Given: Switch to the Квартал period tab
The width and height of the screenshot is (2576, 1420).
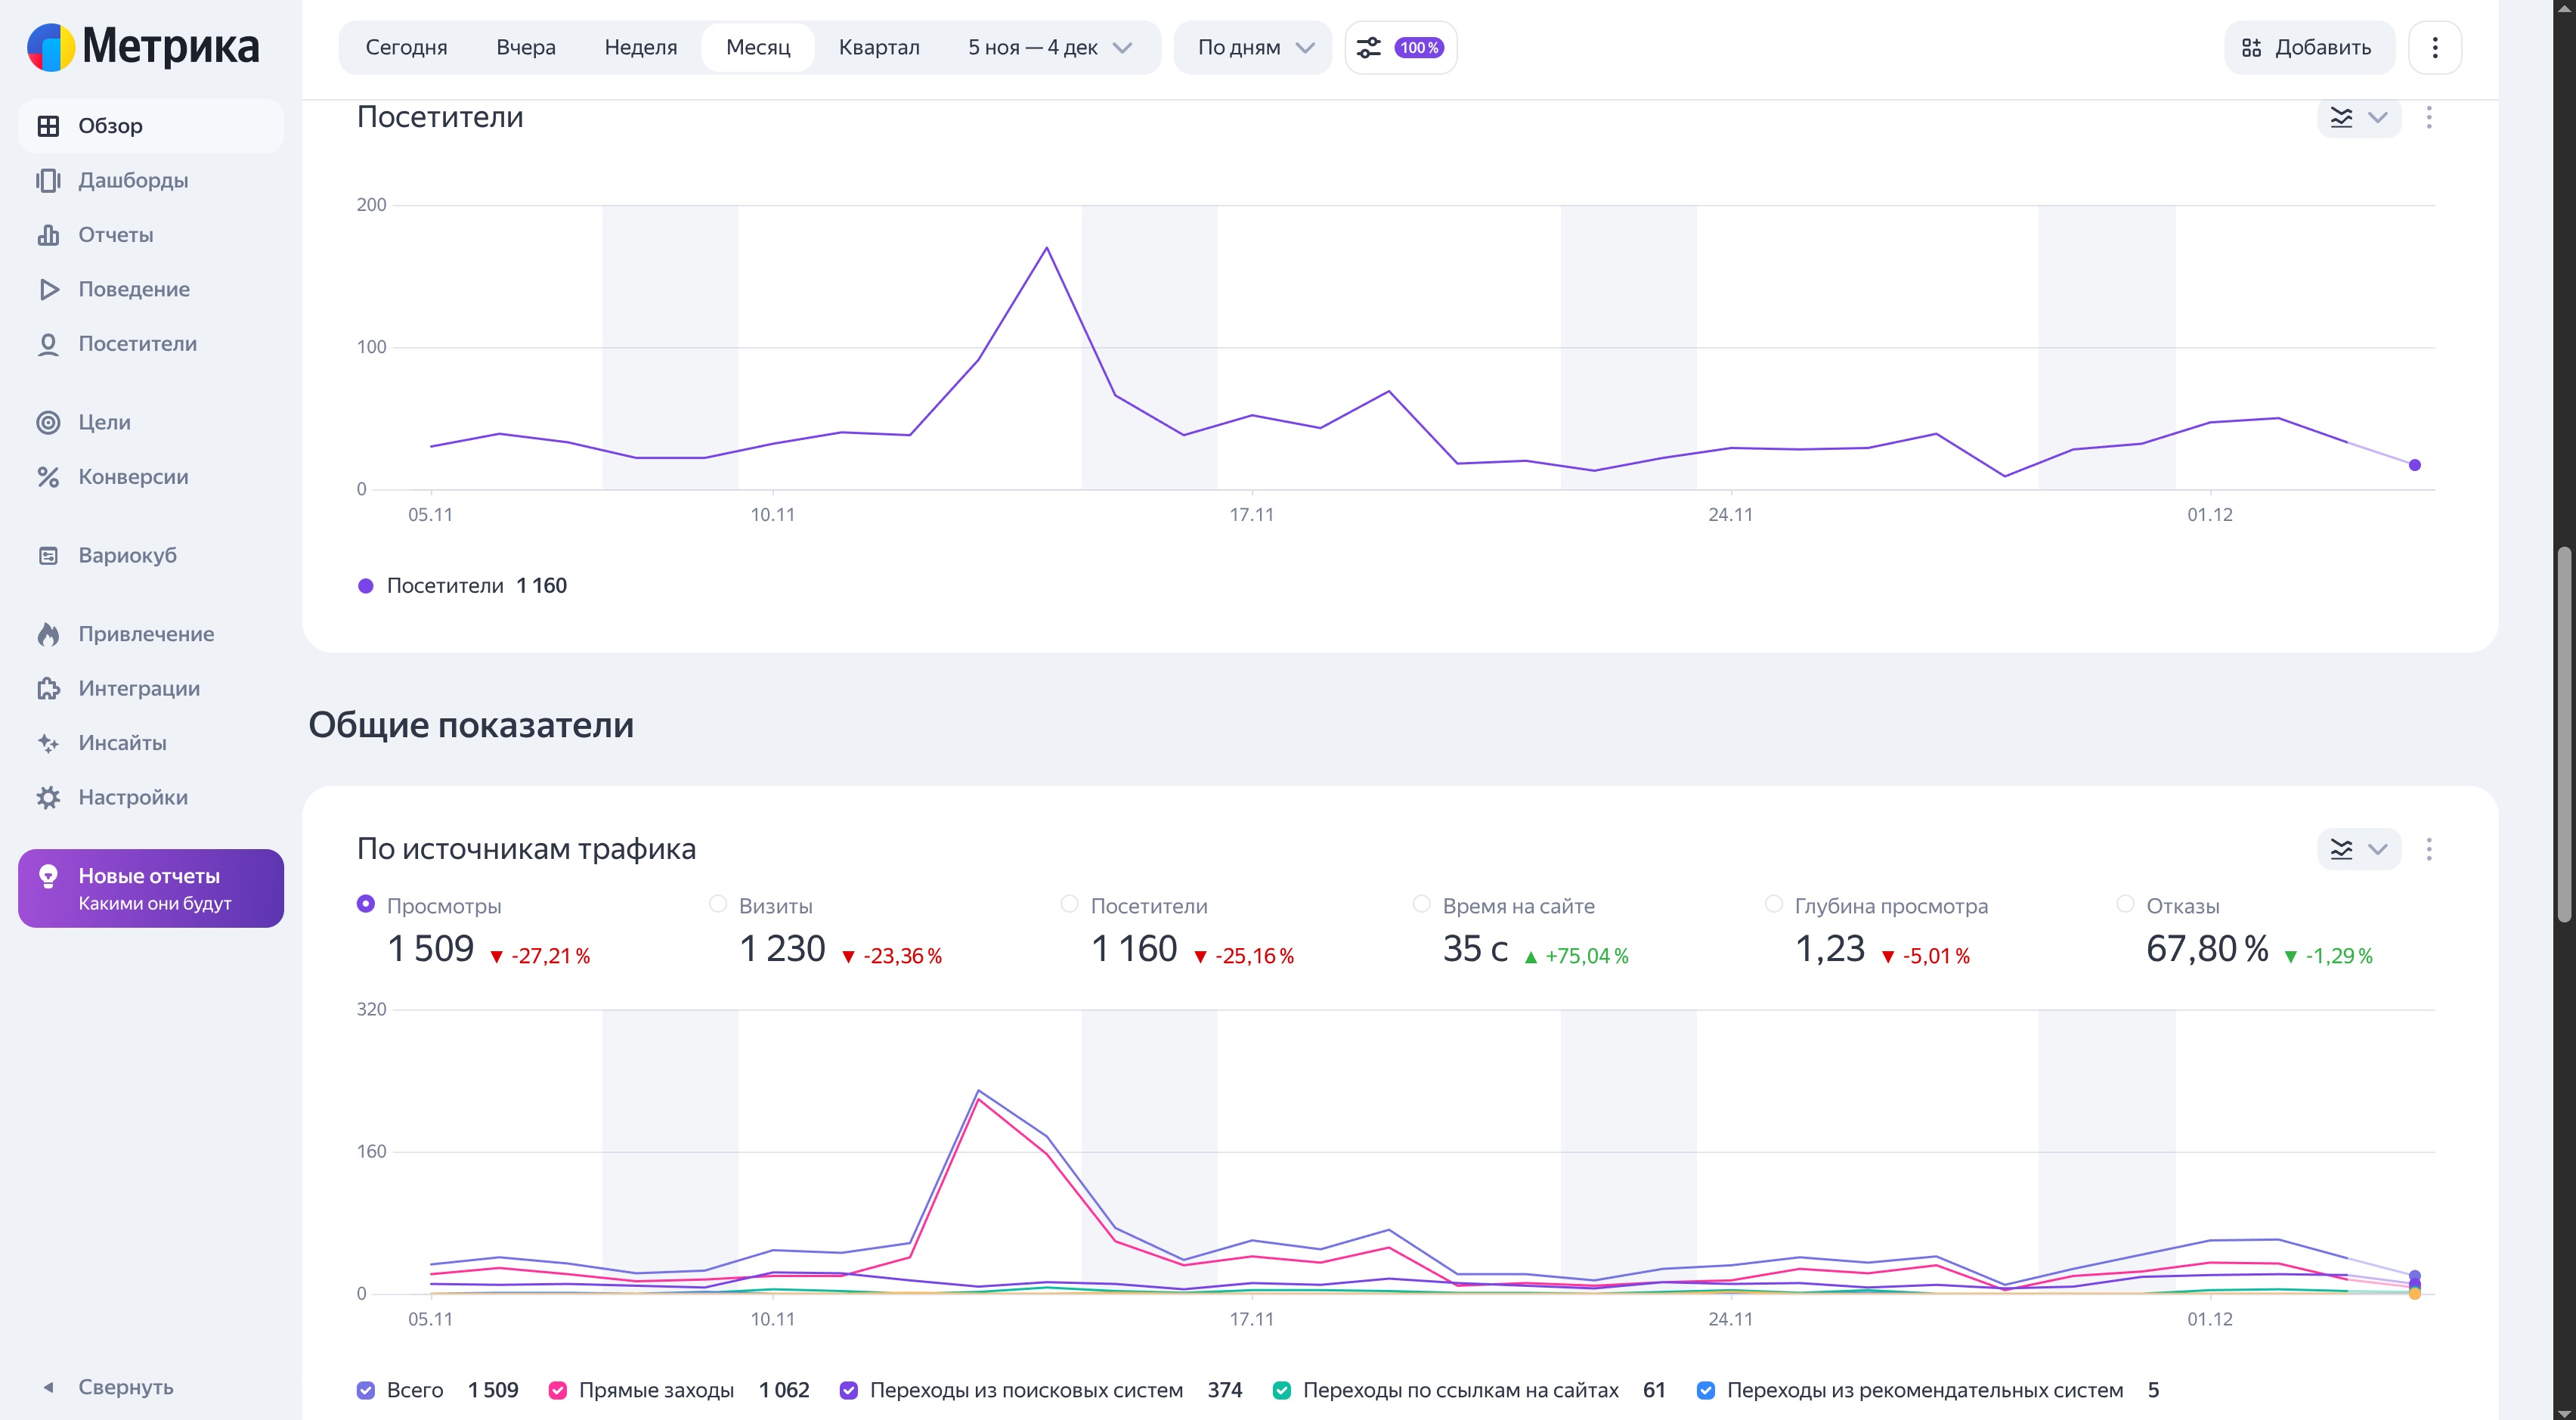Looking at the screenshot, I should (x=878, y=47).
